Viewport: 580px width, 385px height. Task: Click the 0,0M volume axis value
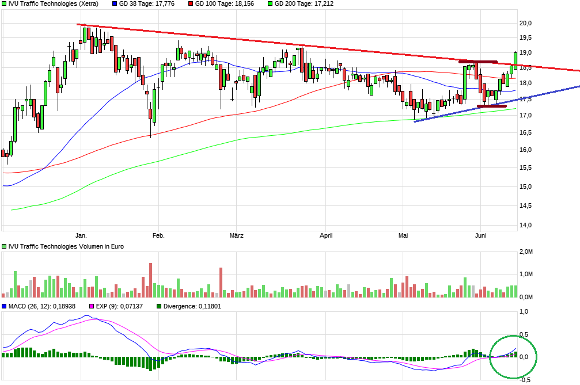click(x=526, y=297)
